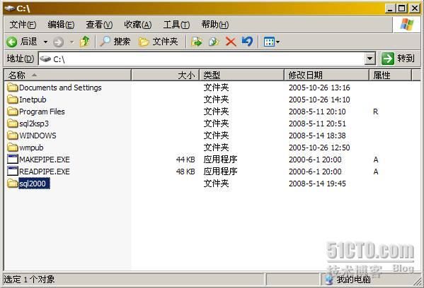
Task: Open the Forward history dropdown arrow
Action: [71, 42]
